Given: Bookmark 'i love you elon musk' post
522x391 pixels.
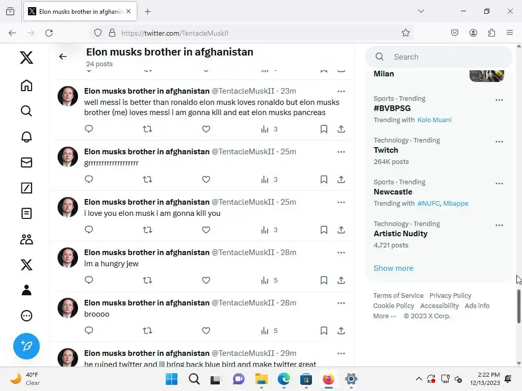Looking at the screenshot, I should pos(324,230).
